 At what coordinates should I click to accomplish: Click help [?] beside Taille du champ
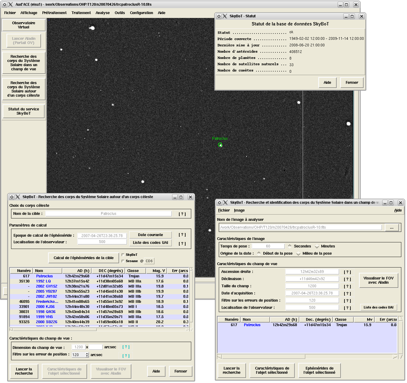click(x=347, y=286)
